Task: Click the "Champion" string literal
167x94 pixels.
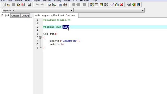Action: click(x=69, y=41)
